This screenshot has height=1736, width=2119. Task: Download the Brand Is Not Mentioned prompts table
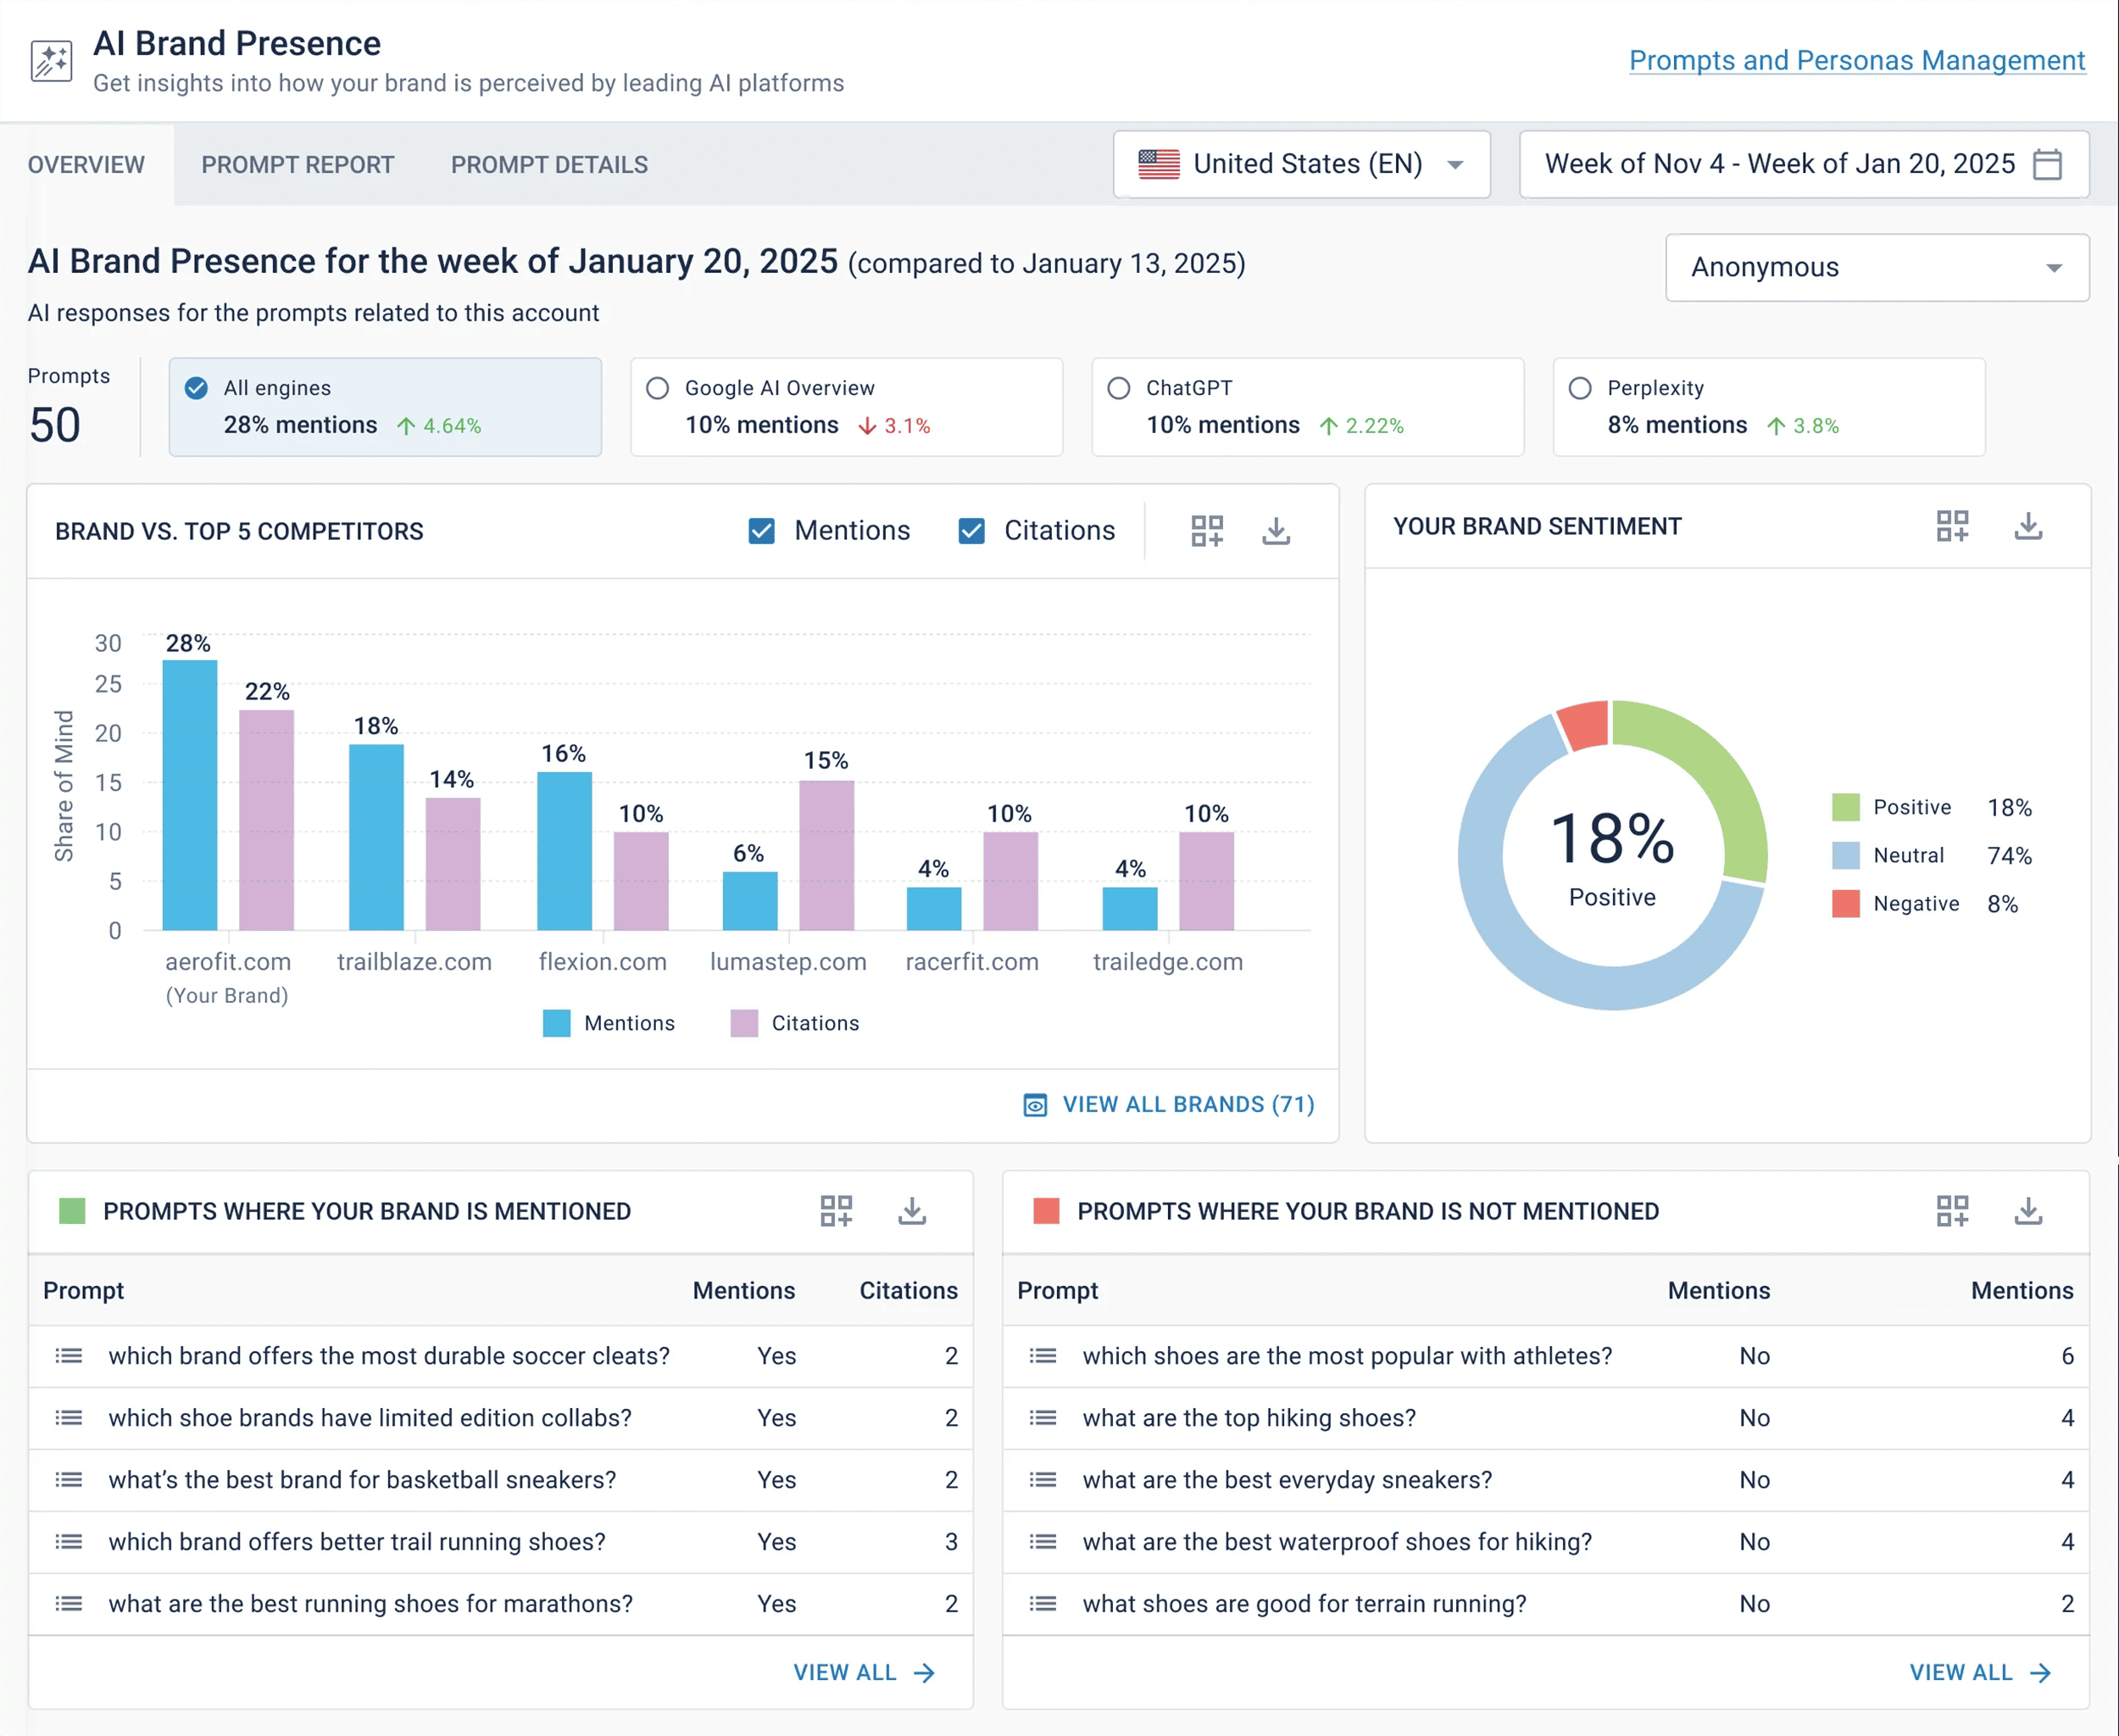pyautogui.click(x=2028, y=1211)
